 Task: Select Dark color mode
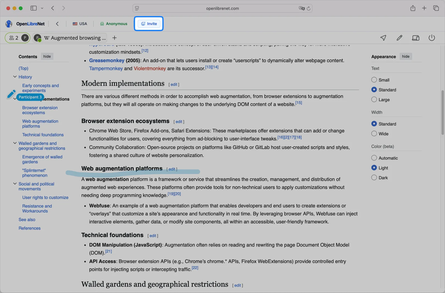tap(374, 178)
